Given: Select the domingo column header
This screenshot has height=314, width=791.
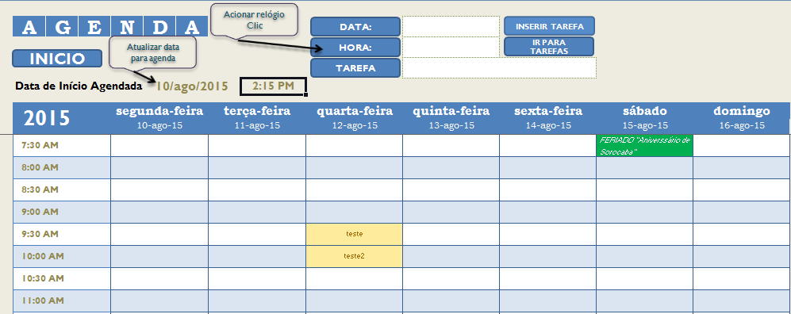Looking at the screenshot, I should pyautogui.click(x=742, y=118).
